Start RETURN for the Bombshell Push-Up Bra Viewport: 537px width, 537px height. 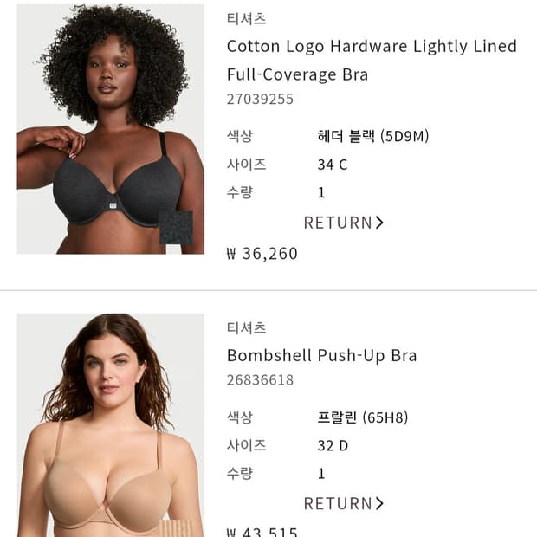(344, 503)
